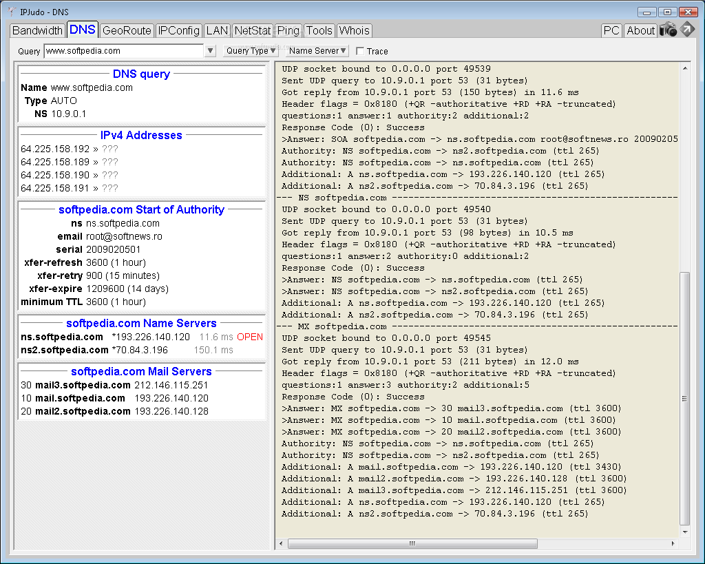Click the Query input field
Viewport: 705px width, 564px height.
(x=124, y=51)
